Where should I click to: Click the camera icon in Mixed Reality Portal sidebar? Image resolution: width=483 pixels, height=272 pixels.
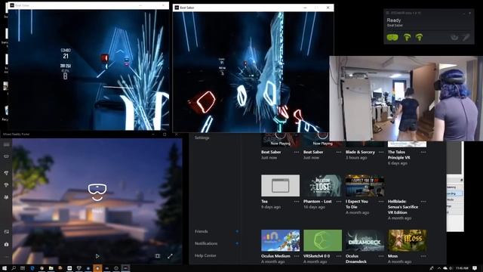(6, 244)
